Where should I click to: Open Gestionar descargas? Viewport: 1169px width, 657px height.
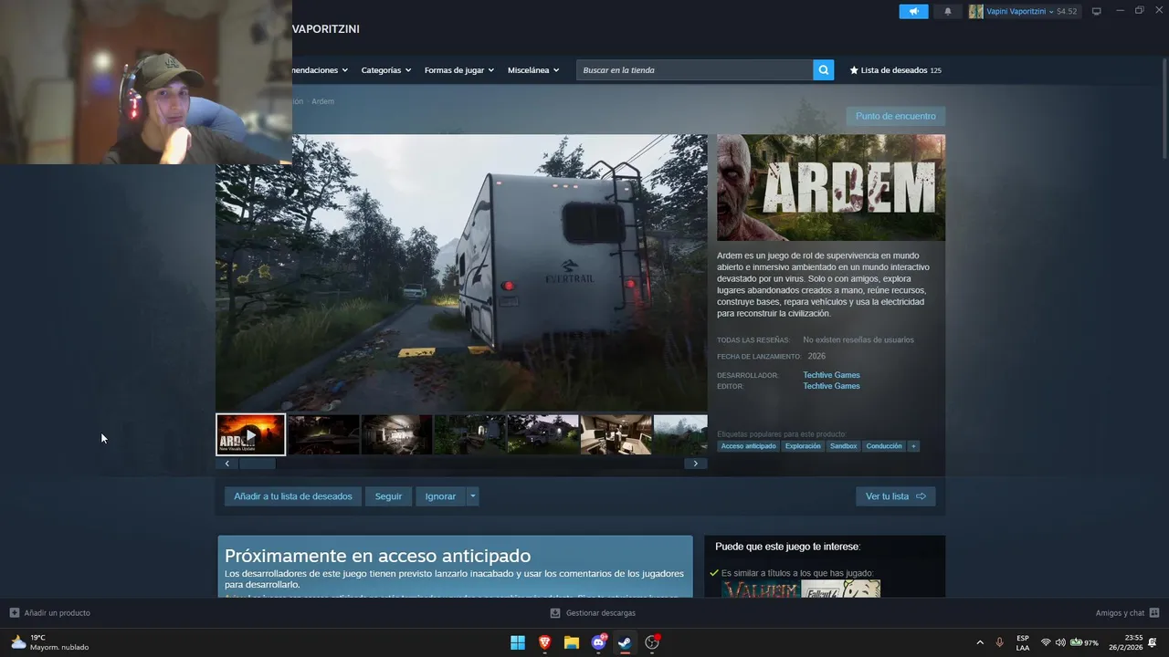coord(593,613)
